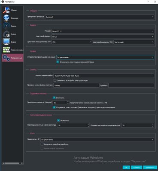Open the Вещание globe icon
Screen dimensions: 158x171
click(x=6, y=18)
